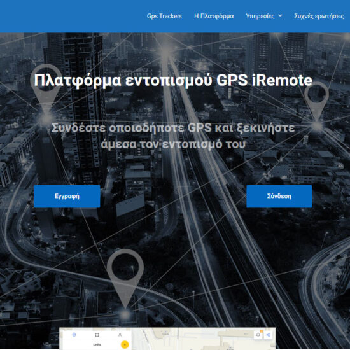The width and height of the screenshot is (350, 350).
Task: Select the blue location pin tab icon
Action: (74, 335)
